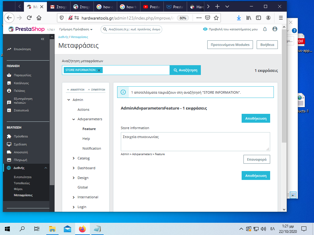This screenshot has width=314, height=235.
Task: Go back using the browser back arrow
Action: click(x=9, y=18)
